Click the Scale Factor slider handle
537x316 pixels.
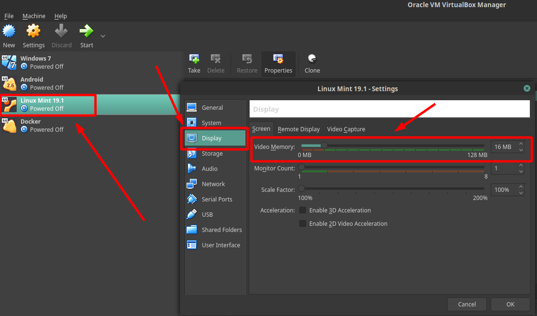pos(301,188)
